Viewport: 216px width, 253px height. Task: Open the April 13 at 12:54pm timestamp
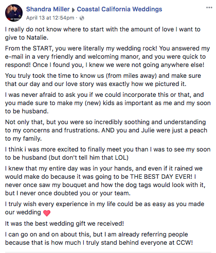[x=50, y=18]
